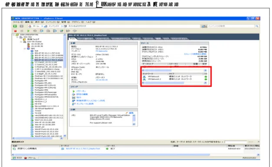Click the Convert to Template command icon

[74, 104]
